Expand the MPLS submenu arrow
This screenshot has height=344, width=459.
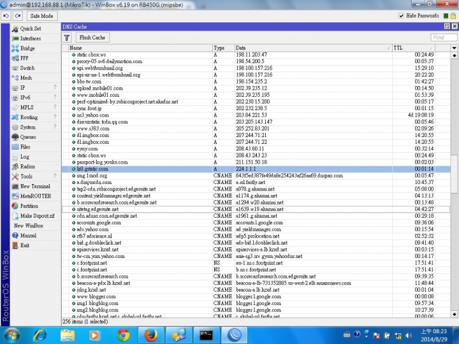pyautogui.click(x=55, y=107)
